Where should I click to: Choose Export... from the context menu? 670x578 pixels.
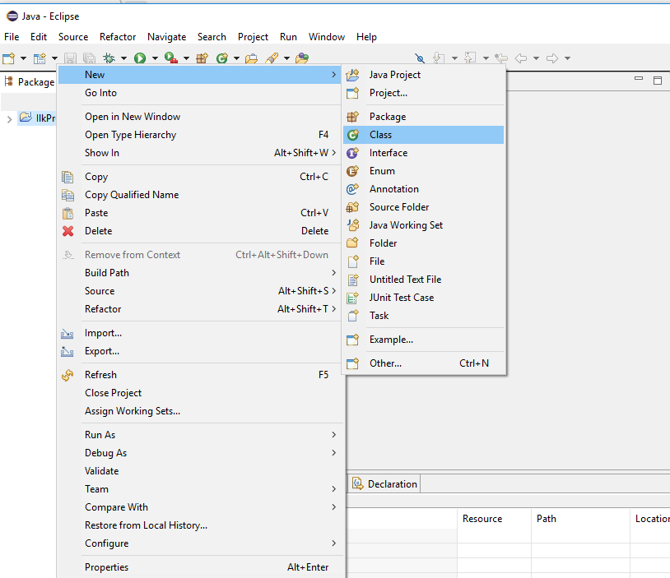coord(200,351)
